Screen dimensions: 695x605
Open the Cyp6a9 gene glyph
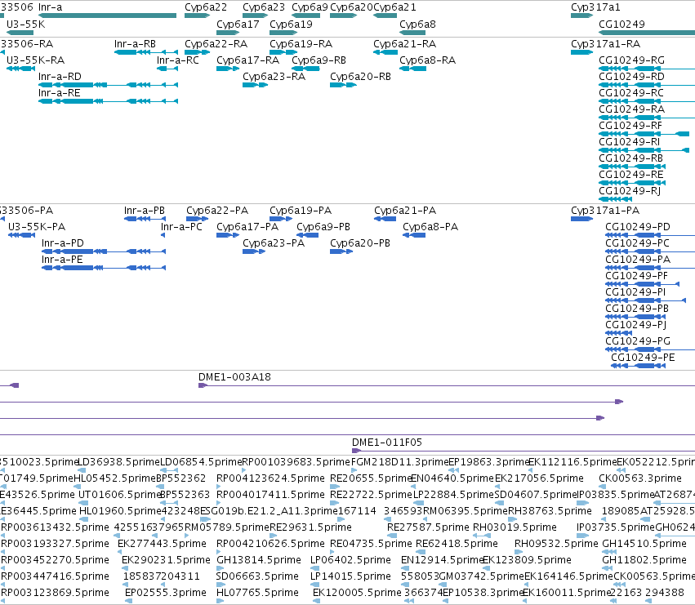[x=305, y=16]
